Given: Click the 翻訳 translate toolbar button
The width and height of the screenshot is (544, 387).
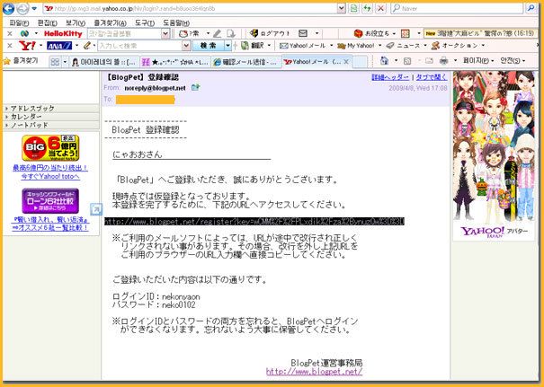Looking at the screenshot, I should (253, 46).
